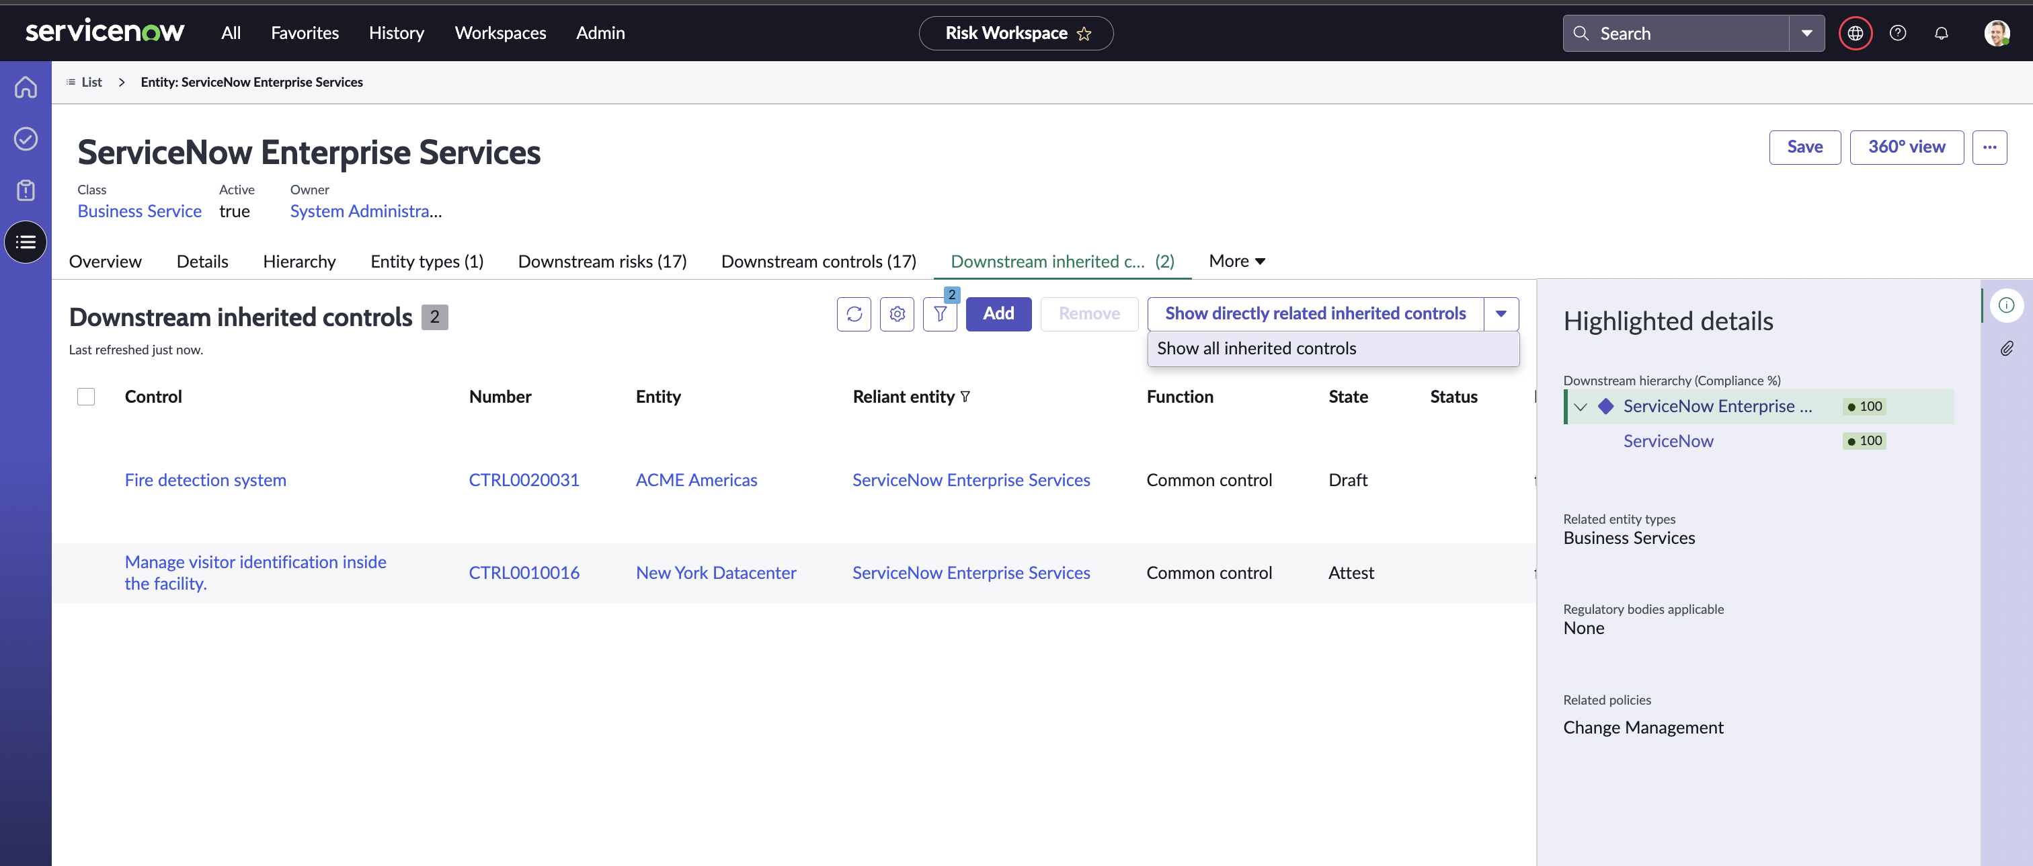Open the attachments paperclip icon
Image resolution: width=2033 pixels, height=866 pixels.
coord(2006,348)
